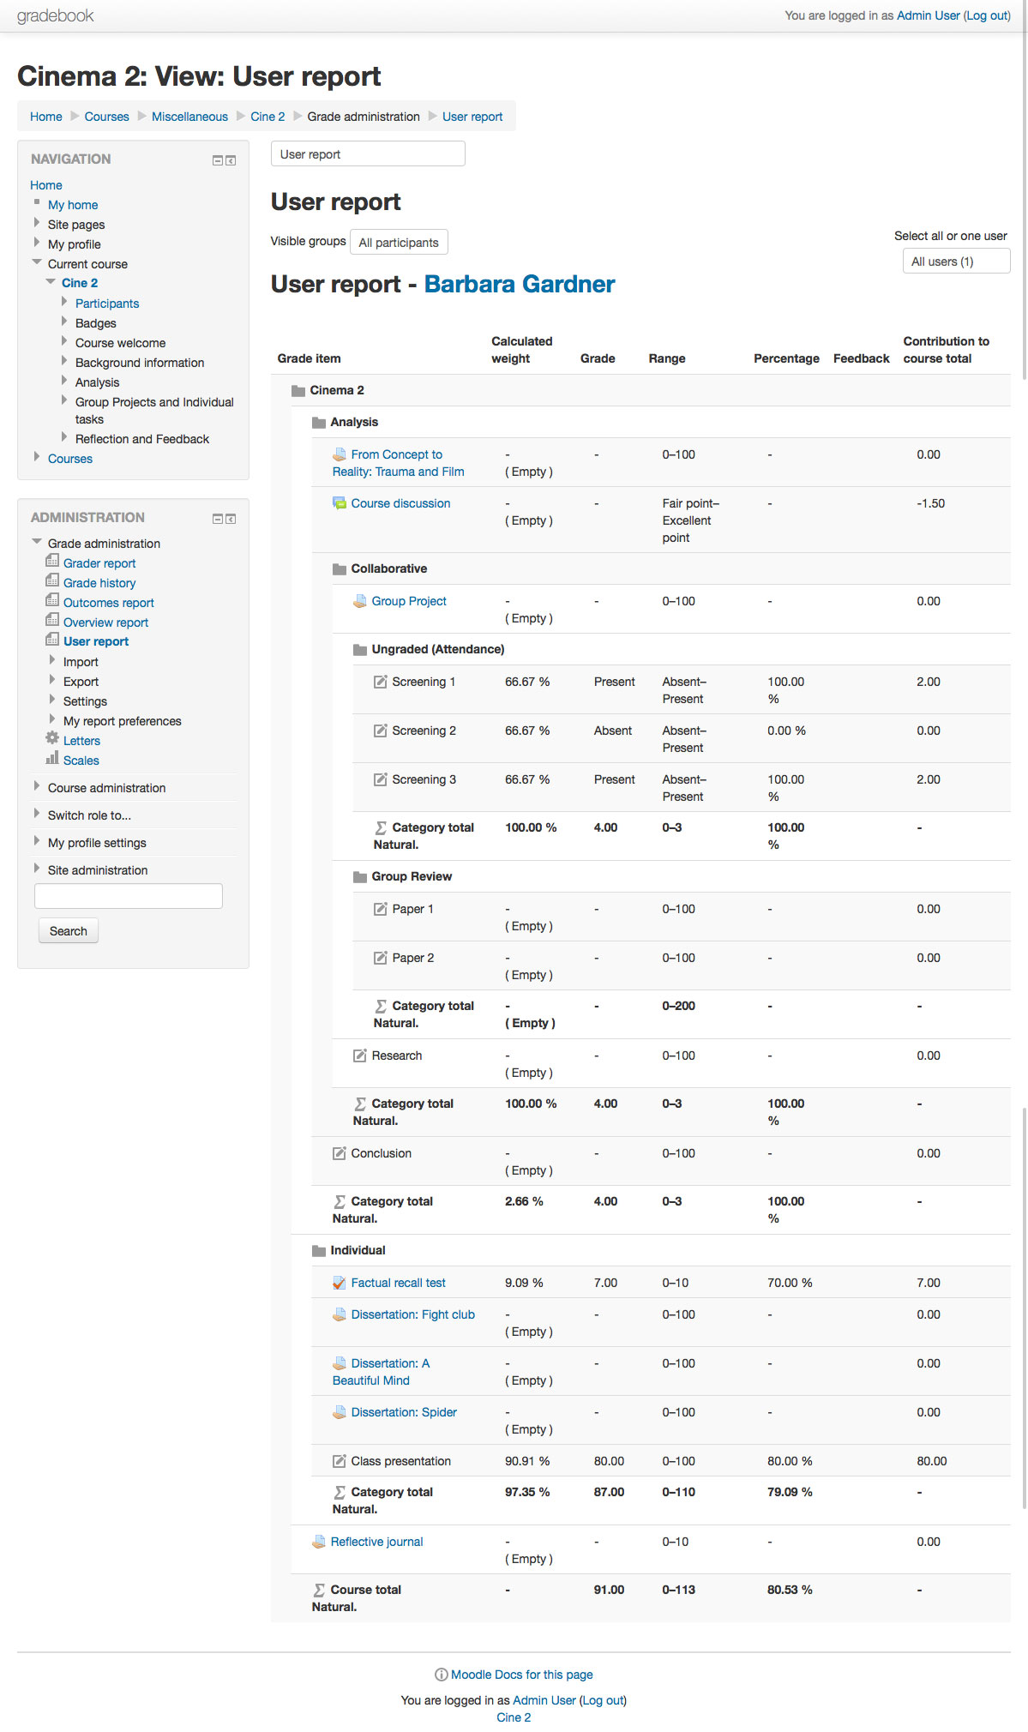Open the Visible groups All participants dropdown

pyautogui.click(x=399, y=243)
